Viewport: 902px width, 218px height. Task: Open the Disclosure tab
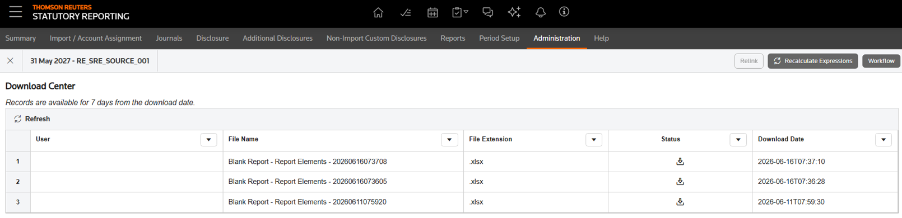pyautogui.click(x=212, y=38)
